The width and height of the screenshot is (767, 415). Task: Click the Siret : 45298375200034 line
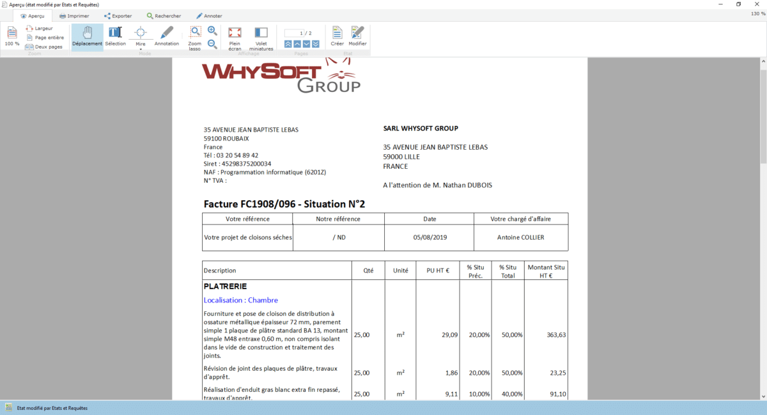237,164
